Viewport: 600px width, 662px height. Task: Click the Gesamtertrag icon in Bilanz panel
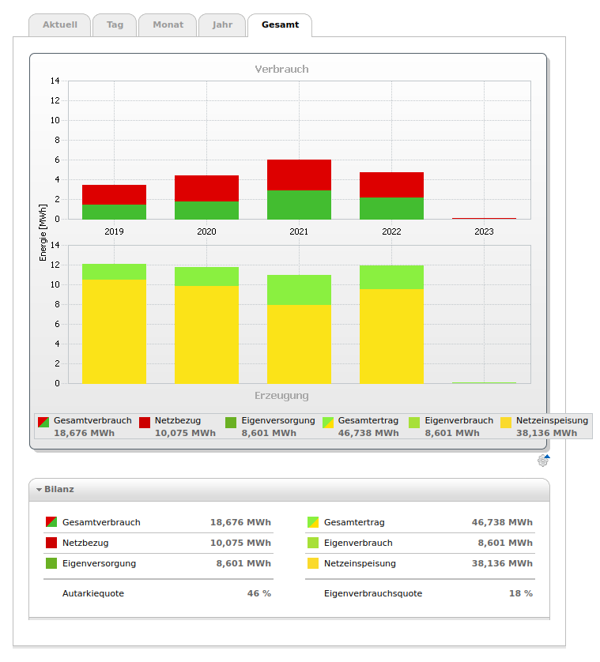point(312,522)
